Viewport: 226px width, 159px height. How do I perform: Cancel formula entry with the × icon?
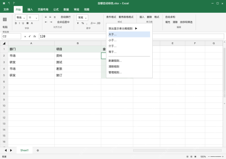point(25,36)
